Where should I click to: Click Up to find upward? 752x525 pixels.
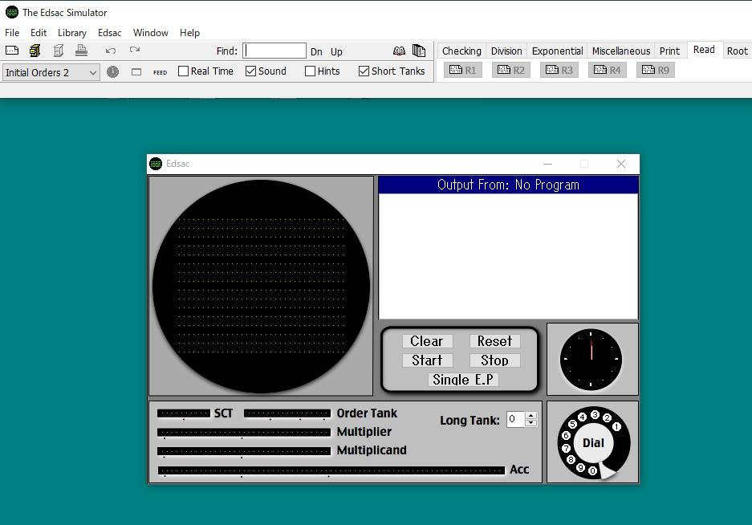336,51
